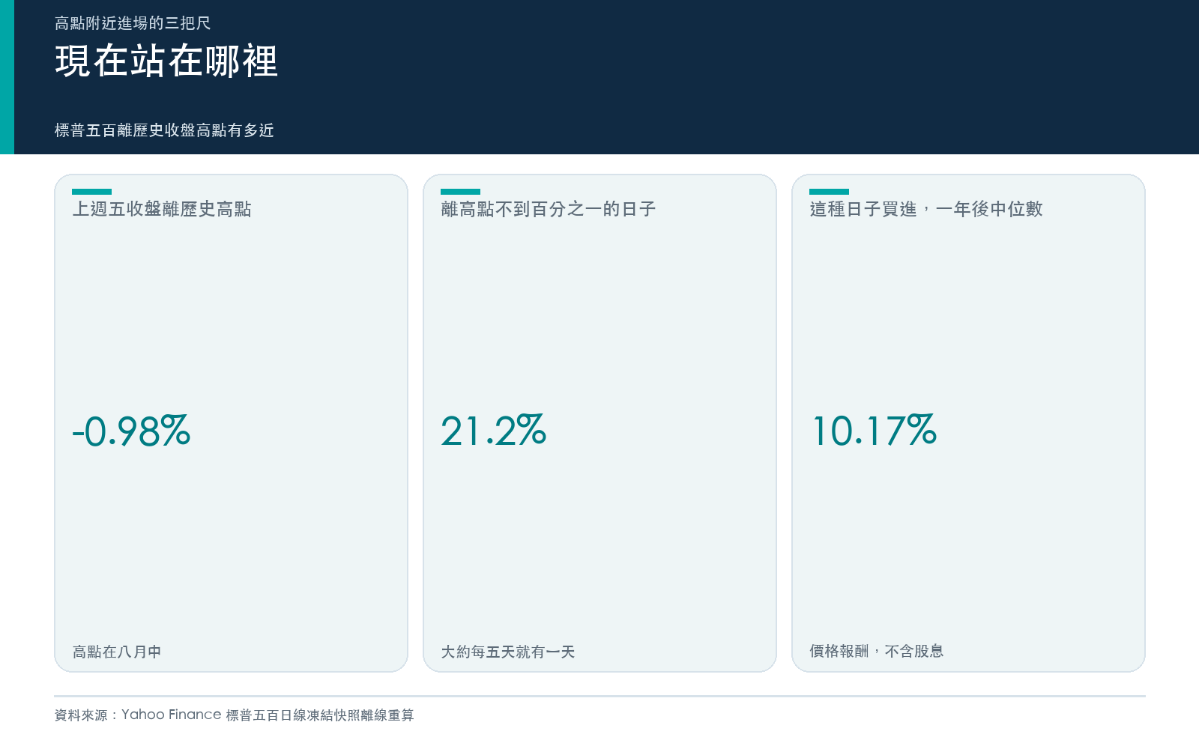The height and width of the screenshot is (749, 1199).
Task: Select the value 21.2%
Action: pos(493,431)
